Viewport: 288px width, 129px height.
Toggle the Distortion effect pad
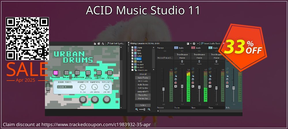pyautogui.click(x=99, y=73)
